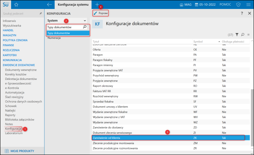Go back using the left arrow icon

click(x=50, y=4)
